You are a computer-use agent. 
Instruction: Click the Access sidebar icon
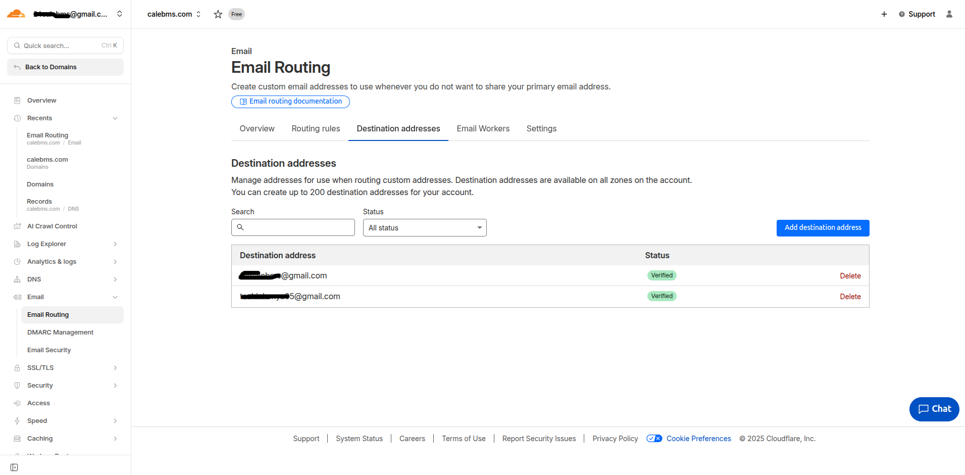(x=17, y=403)
